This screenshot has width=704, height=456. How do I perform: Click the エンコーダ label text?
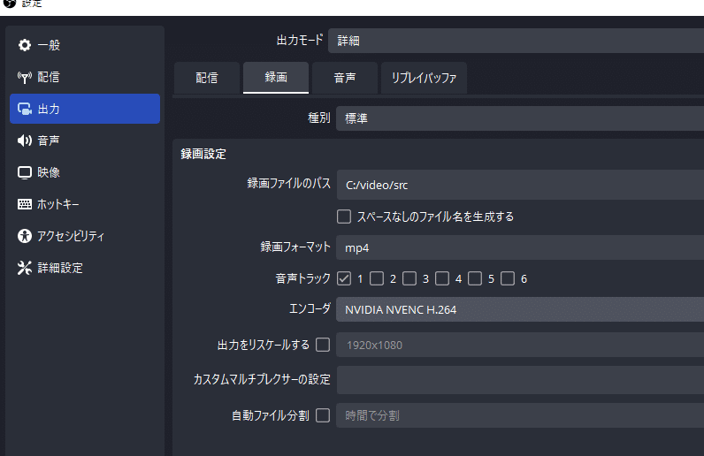[x=310, y=308]
